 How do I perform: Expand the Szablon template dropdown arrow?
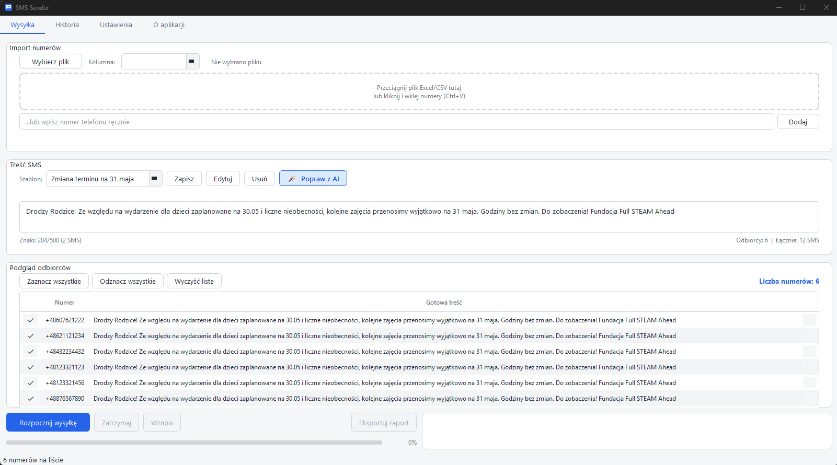tap(155, 179)
